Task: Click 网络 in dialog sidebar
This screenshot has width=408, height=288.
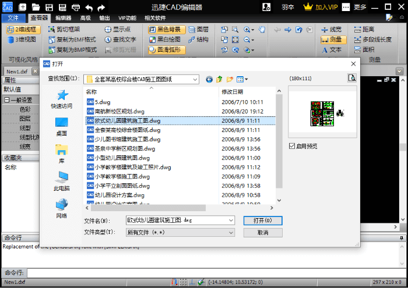Action: 62,208
